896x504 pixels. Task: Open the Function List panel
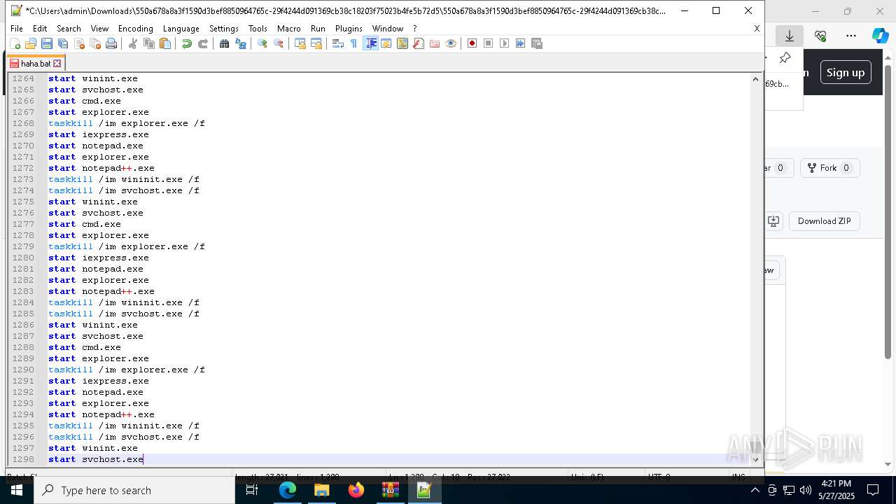(x=418, y=43)
